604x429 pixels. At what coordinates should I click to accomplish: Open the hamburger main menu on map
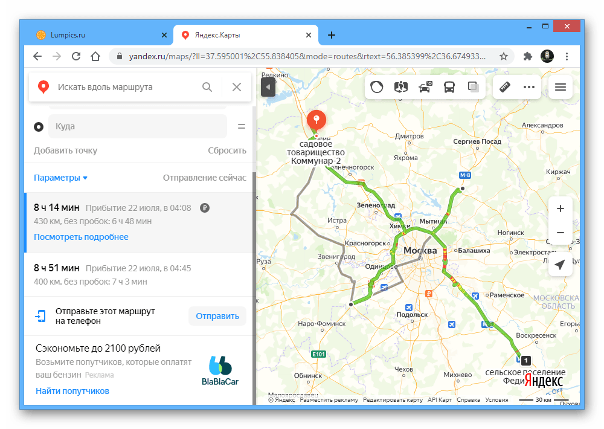[560, 87]
